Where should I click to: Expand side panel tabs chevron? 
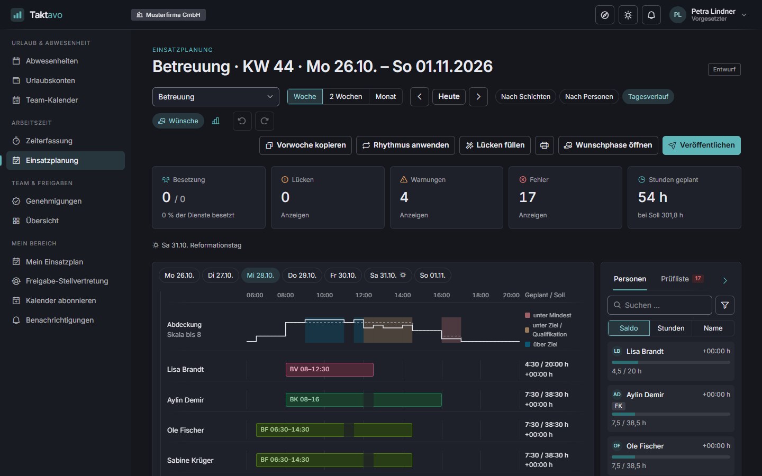click(x=725, y=280)
